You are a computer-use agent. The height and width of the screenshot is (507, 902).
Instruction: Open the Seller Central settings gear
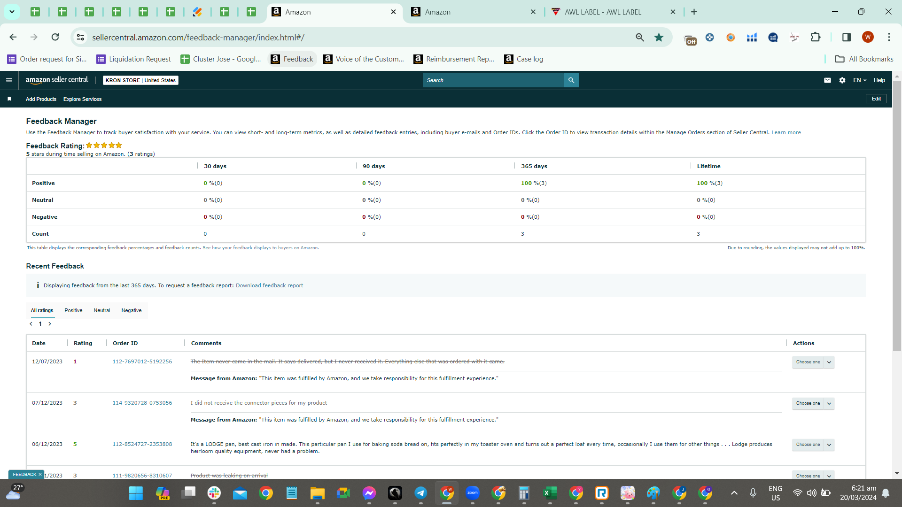842,80
